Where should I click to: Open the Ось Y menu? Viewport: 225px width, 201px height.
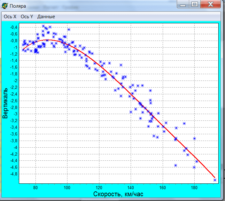[x=27, y=17]
